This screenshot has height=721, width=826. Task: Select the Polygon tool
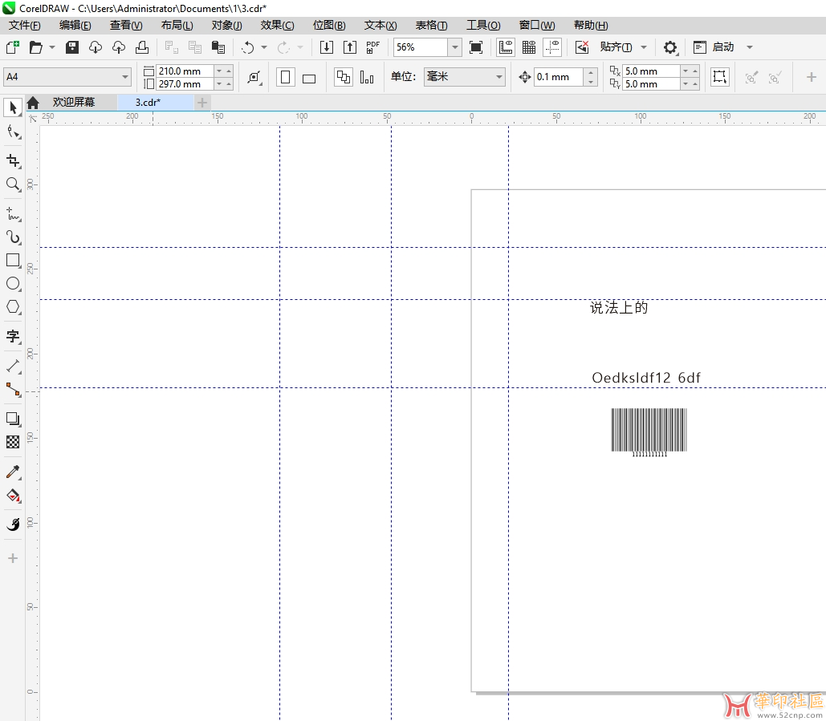tap(13, 307)
